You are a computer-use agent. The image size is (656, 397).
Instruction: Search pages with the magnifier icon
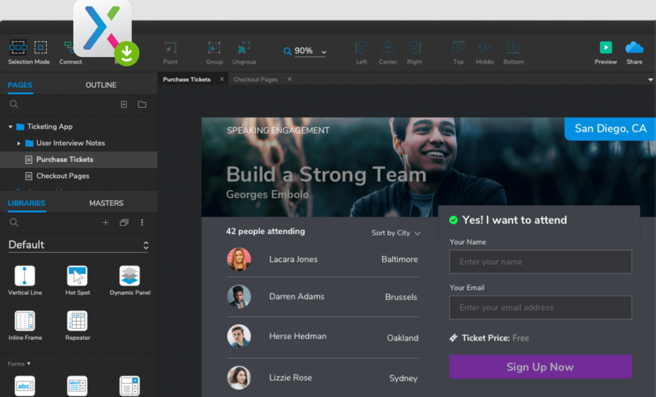coord(14,105)
